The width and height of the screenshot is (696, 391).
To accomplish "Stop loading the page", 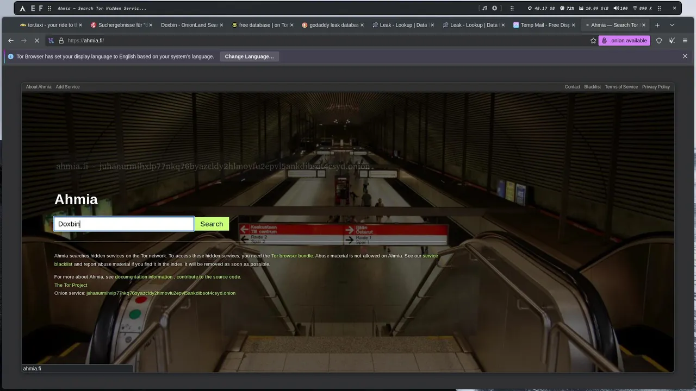I will 36,41.
